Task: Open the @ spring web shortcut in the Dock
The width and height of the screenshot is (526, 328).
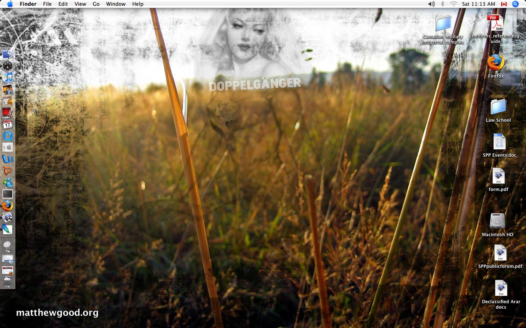Action: coord(8,246)
